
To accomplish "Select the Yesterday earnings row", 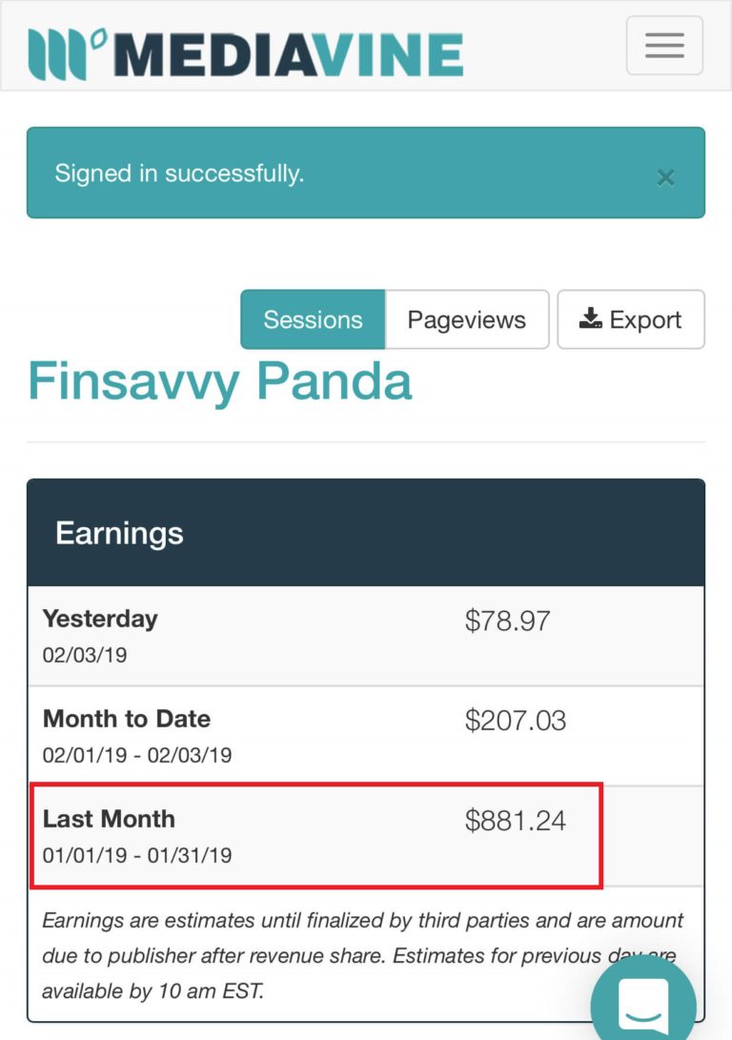I will [x=365, y=636].
